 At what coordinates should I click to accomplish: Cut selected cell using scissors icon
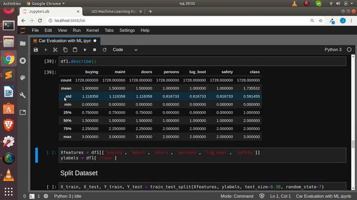[55, 49]
